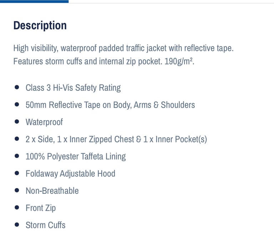Click 'Class 3 Hi-Vis Safety Rating' item
The height and width of the screenshot is (242, 274).
tap(73, 88)
